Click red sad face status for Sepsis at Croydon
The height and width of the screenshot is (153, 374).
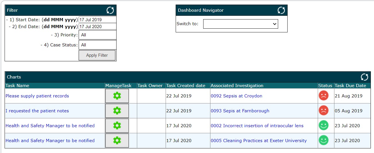tap(323, 96)
